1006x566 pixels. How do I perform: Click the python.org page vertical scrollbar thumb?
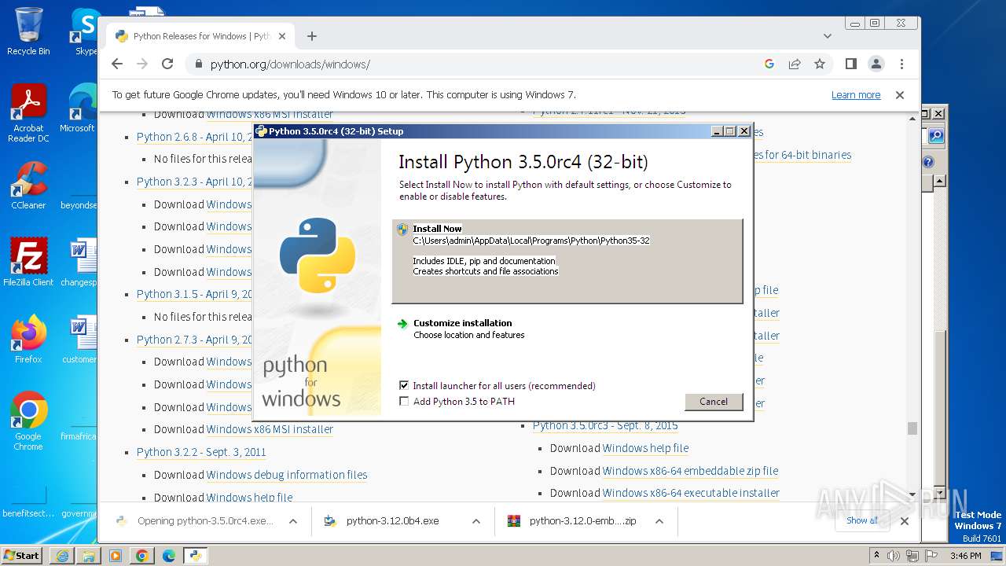click(x=912, y=428)
